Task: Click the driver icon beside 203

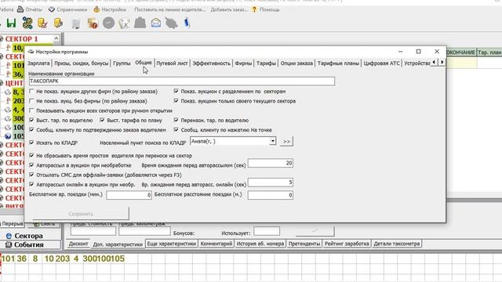Action: (x=9, y=101)
